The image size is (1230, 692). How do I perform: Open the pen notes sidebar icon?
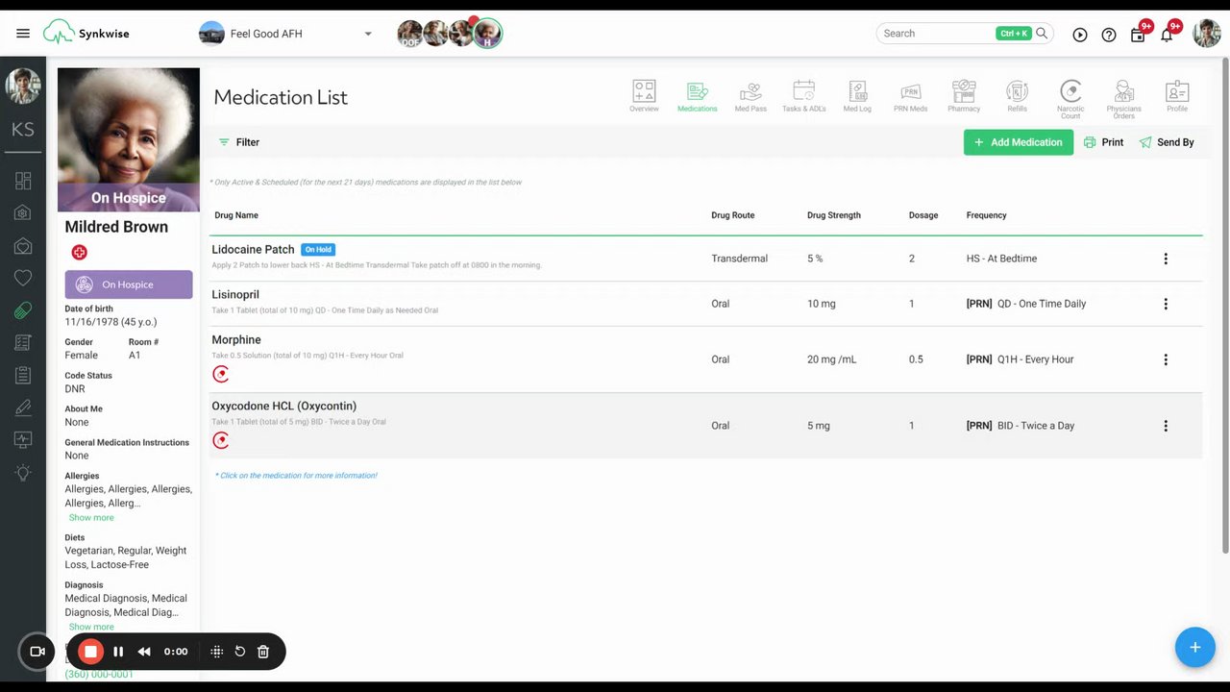tap(23, 408)
